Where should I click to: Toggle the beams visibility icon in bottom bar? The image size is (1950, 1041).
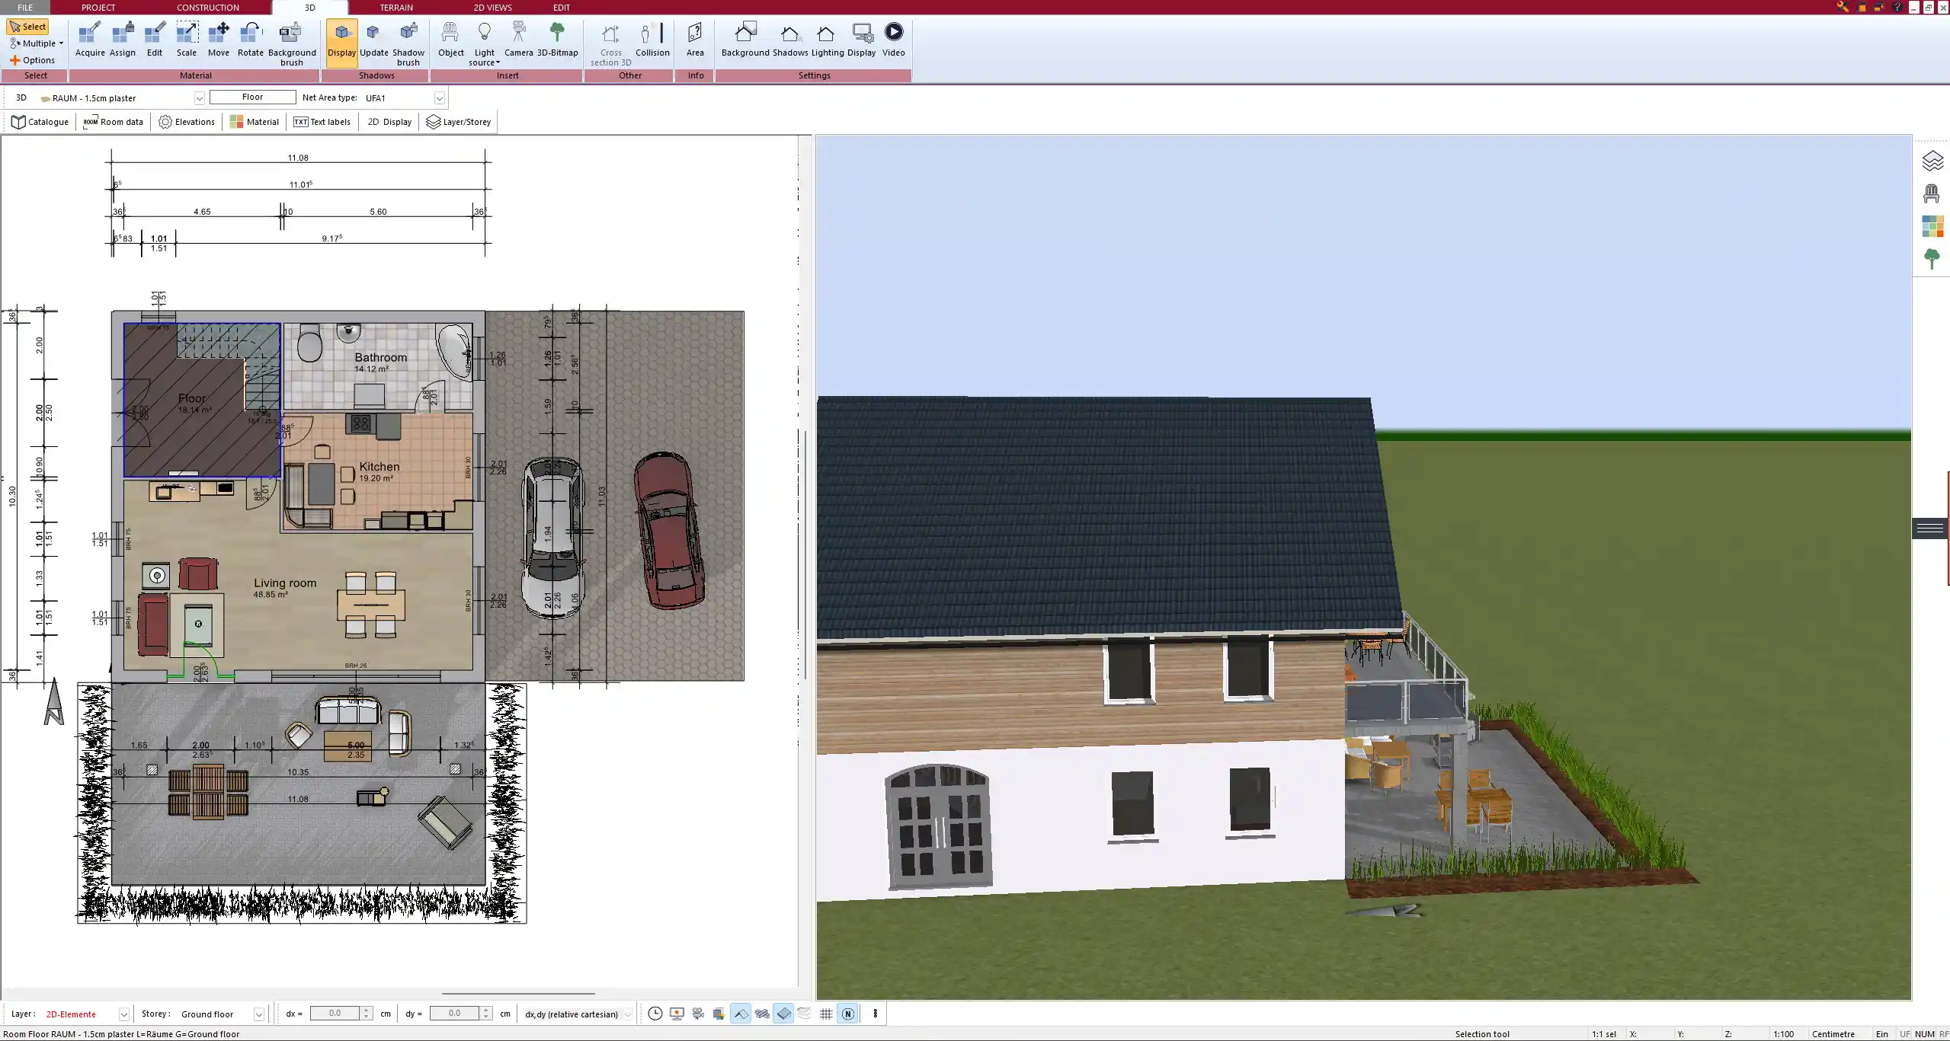coord(762,1014)
